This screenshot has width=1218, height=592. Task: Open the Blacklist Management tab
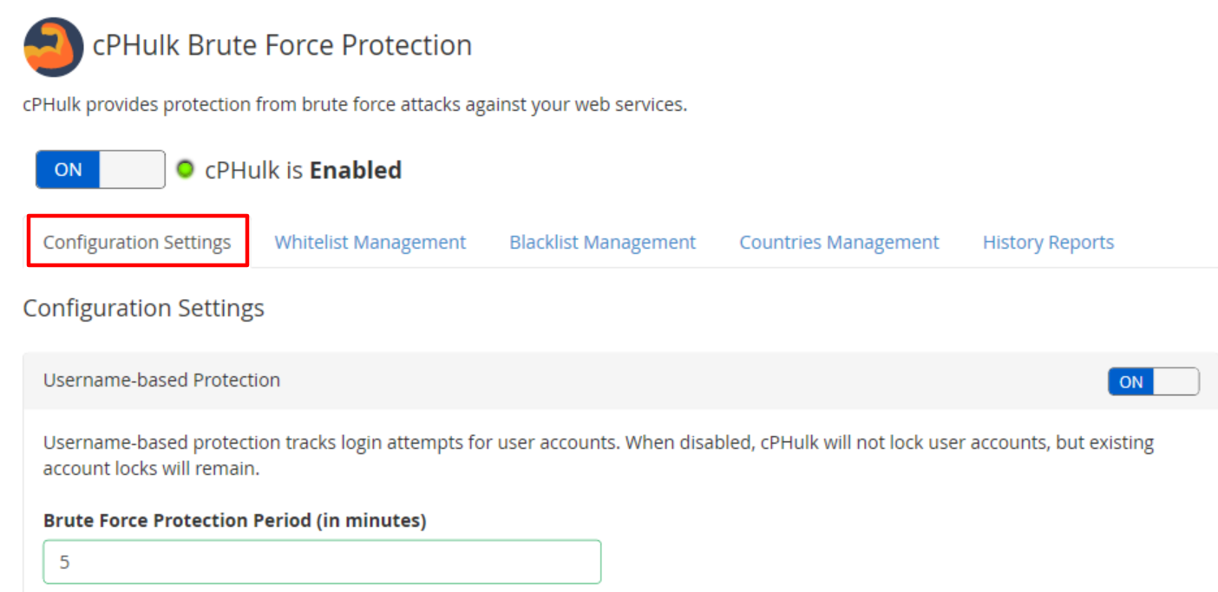click(603, 242)
